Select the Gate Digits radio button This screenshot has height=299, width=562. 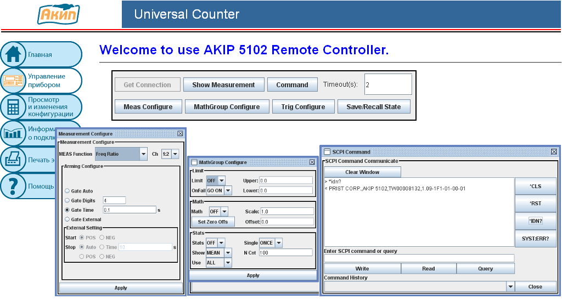click(x=68, y=201)
